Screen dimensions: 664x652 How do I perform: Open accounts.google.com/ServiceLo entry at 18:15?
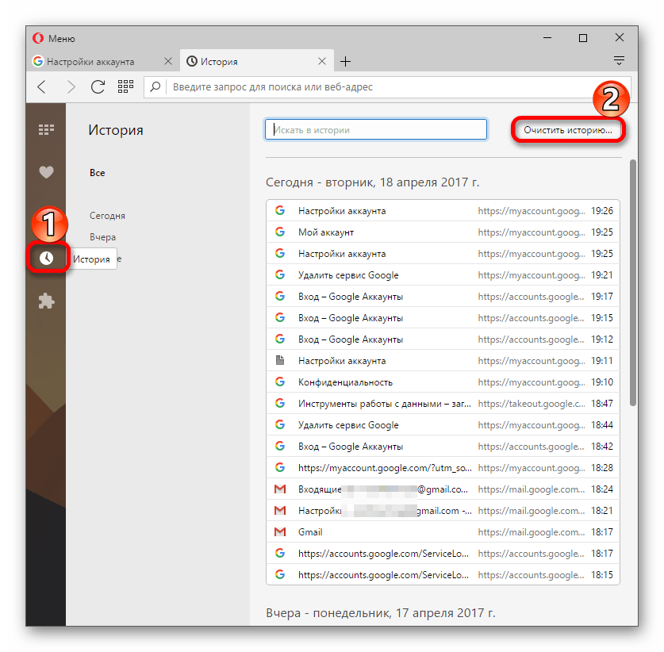(x=443, y=575)
